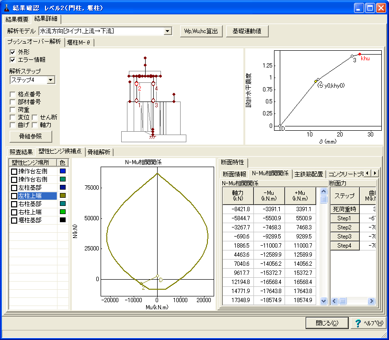Click the help question mark icon
This screenshot has width=389, height=340.
pos(358,323)
